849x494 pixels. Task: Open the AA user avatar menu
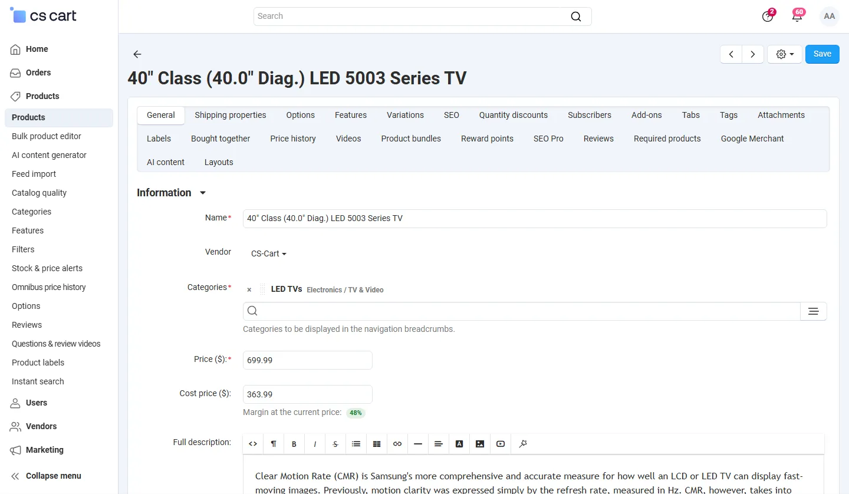pyautogui.click(x=830, y=17)
